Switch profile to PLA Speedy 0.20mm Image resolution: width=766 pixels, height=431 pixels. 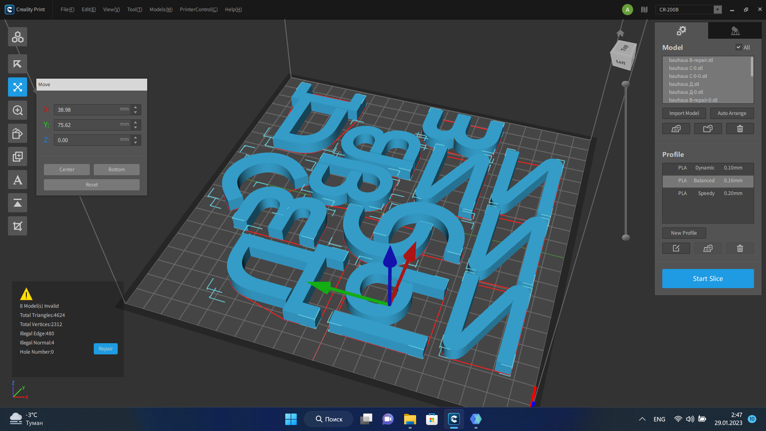tap(707, 193)
